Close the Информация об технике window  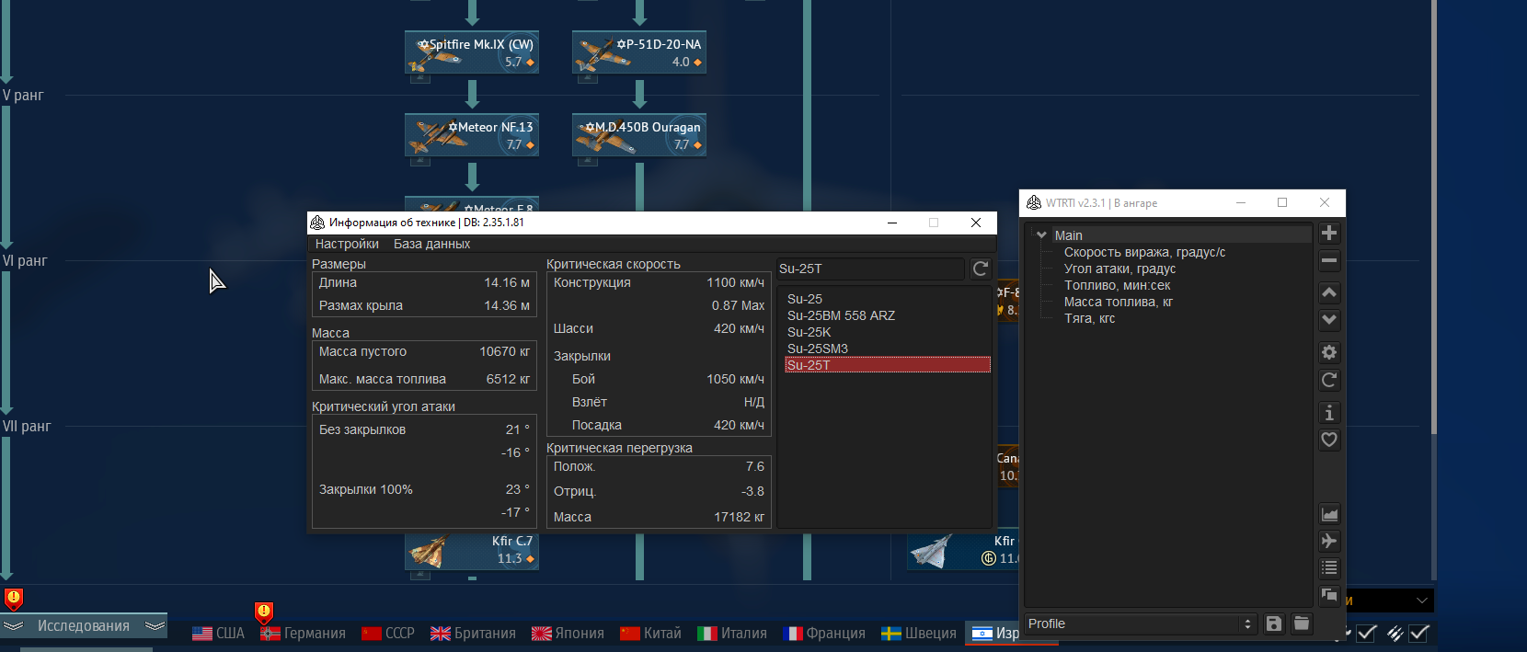point(976,223)
